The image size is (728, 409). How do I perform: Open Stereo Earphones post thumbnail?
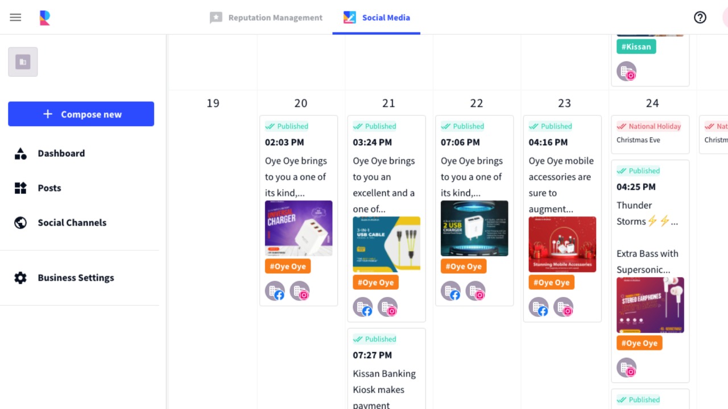coord(650,305)
